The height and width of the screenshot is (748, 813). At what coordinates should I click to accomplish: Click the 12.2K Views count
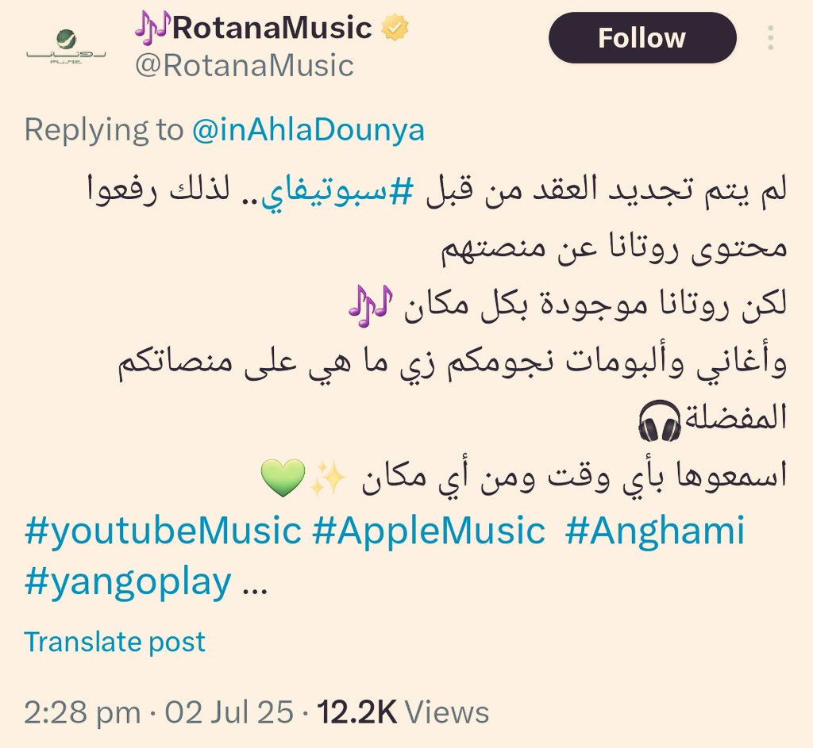tap(403, 712)
